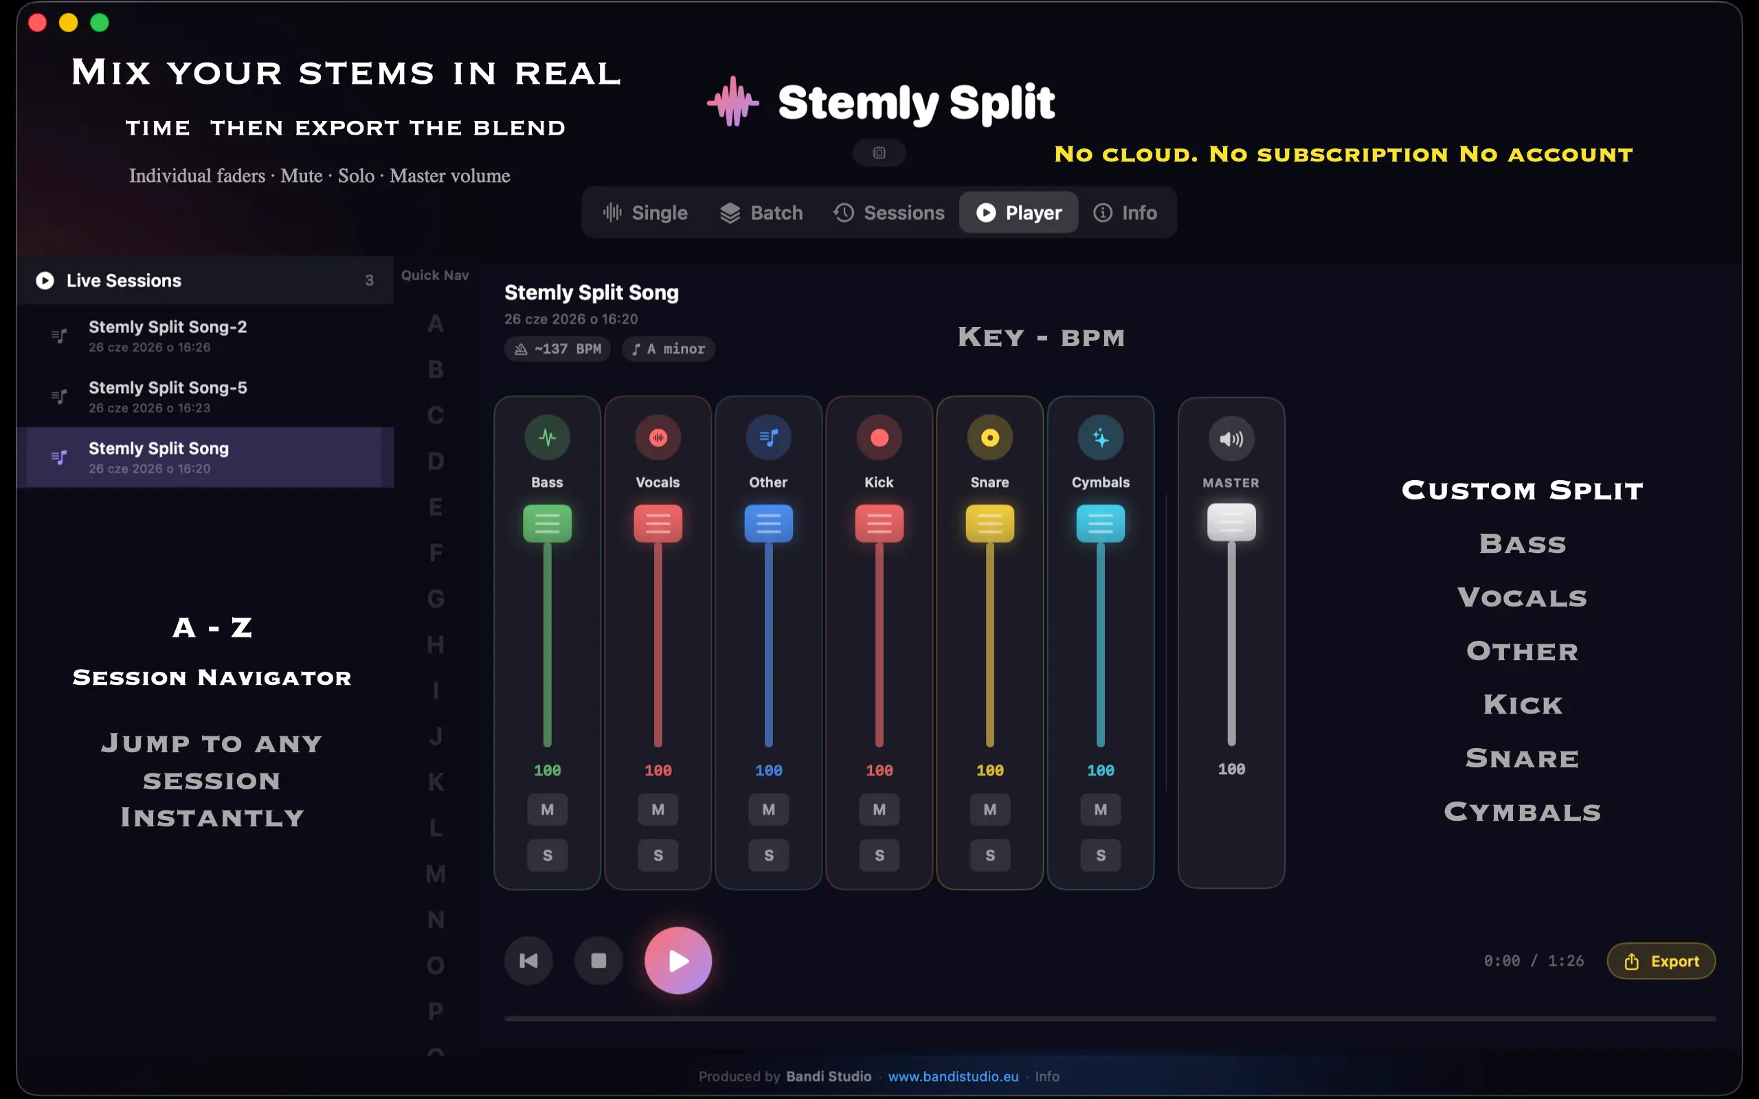Viewport: 1759px width, 1099px height.
Task: Click the ~137 BPM tag
Action: tap(557, 349)
